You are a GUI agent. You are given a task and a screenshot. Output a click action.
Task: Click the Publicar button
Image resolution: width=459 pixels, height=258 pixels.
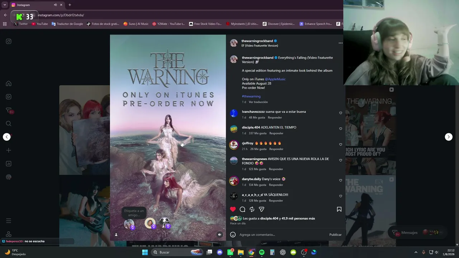tap(335, 235)
